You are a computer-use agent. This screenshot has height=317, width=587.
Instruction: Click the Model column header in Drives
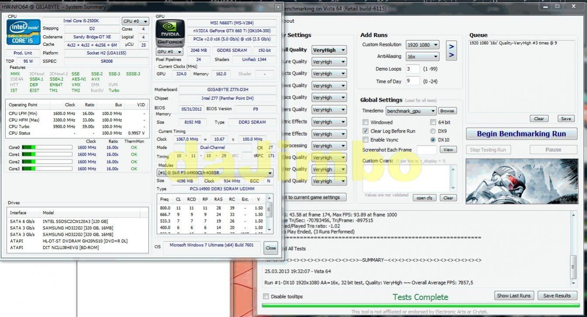tap(90, 213)
